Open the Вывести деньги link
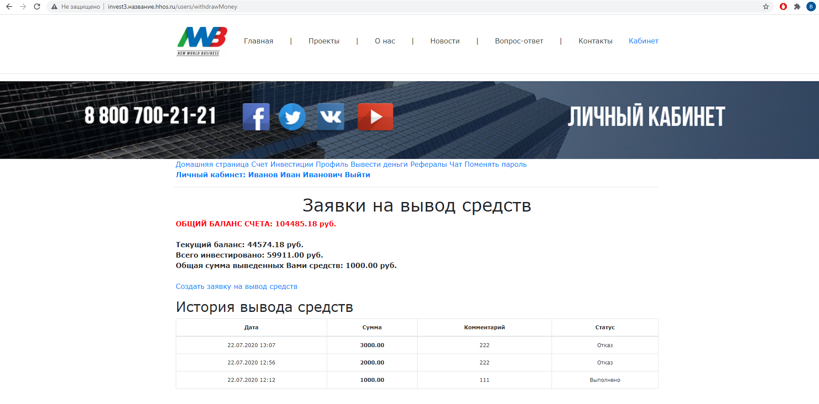 click(379, 165)
